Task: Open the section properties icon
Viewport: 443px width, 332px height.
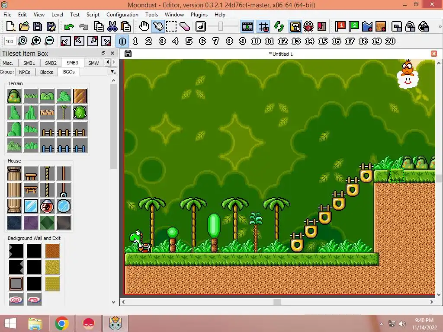Action: 397,26
